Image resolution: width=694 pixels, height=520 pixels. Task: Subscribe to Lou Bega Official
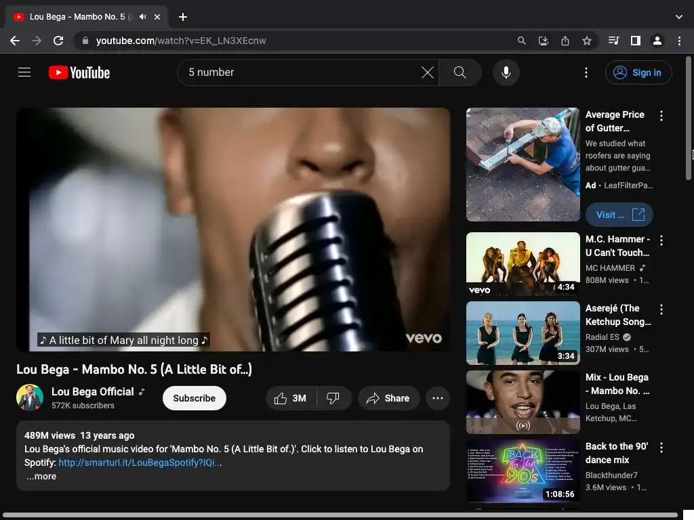point(195,398)
